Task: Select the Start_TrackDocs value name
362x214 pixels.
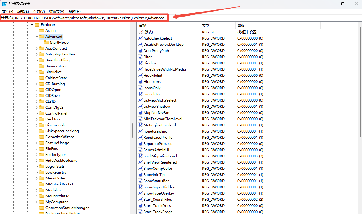Action: click(157, 205)
